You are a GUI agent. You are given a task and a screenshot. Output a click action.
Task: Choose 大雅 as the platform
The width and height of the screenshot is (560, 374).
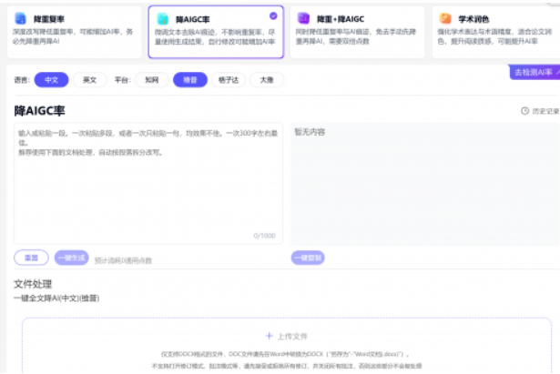coord(266,79)
